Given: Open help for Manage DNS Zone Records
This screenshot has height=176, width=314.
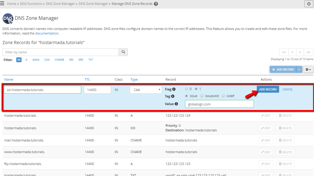Looking at the screenshot, I should (x=156, y=4).
